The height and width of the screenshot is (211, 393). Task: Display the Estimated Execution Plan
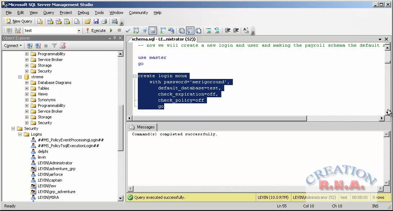pos(136,31)
